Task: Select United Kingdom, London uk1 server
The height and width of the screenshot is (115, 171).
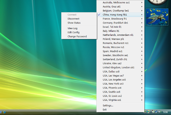Action: (121, 67)
